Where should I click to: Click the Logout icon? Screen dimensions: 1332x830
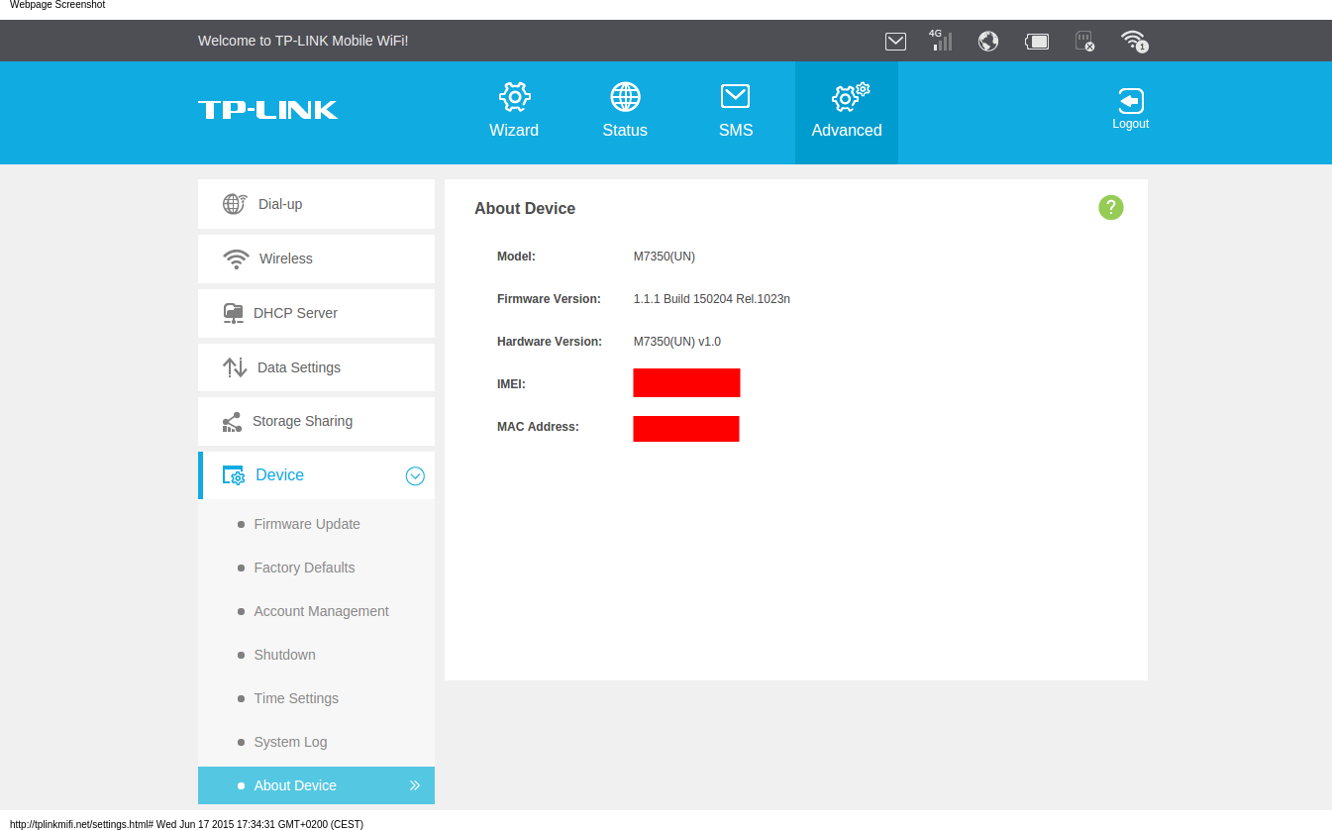1130,109
